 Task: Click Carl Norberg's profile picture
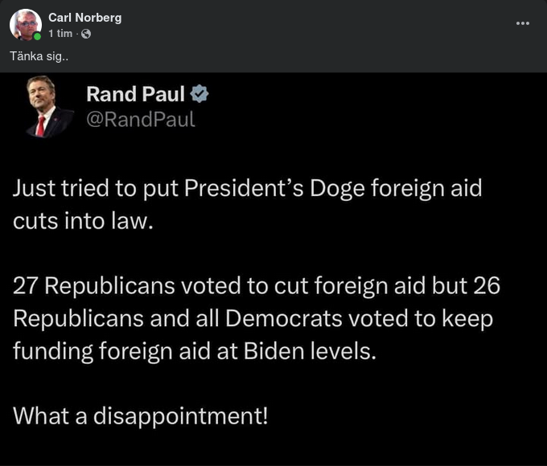tap(25, 25)
